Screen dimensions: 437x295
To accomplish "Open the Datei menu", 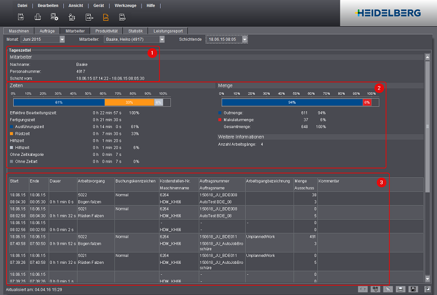I will (22, 5).
